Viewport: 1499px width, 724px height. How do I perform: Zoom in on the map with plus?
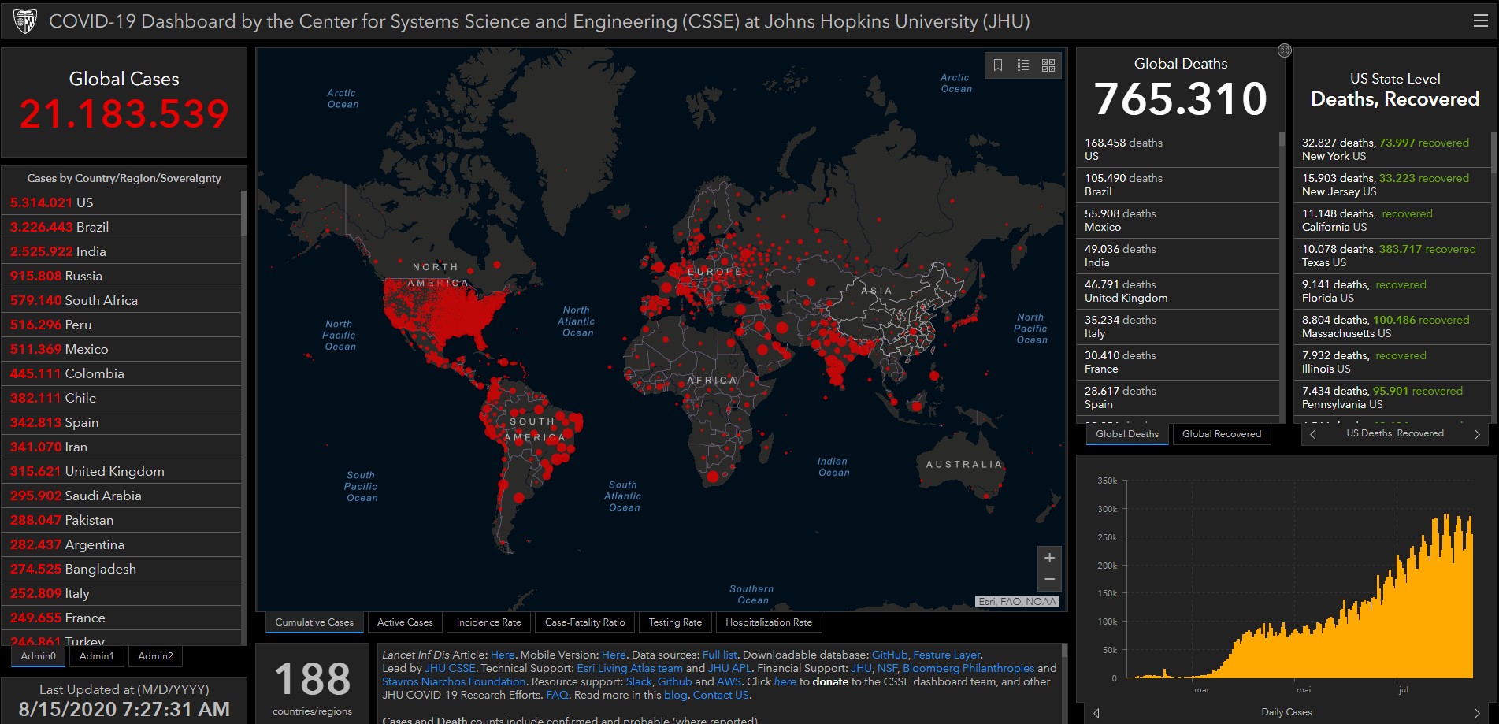click(x=1049, y=558)
